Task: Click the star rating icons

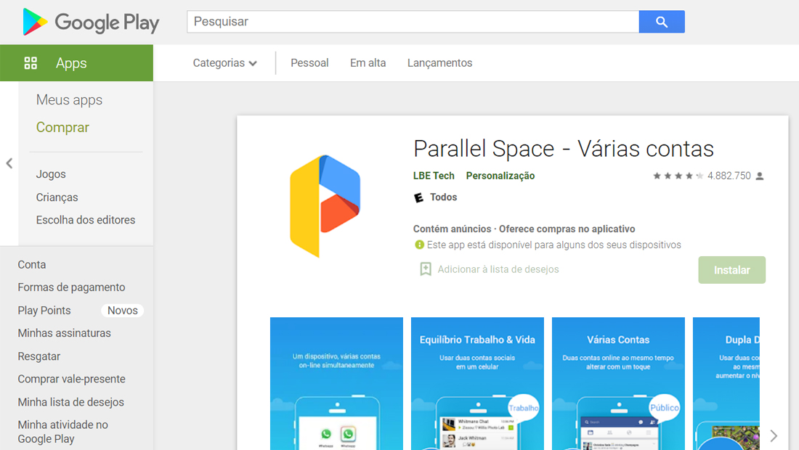Action: pyautogui.click(x=678, y=176)
